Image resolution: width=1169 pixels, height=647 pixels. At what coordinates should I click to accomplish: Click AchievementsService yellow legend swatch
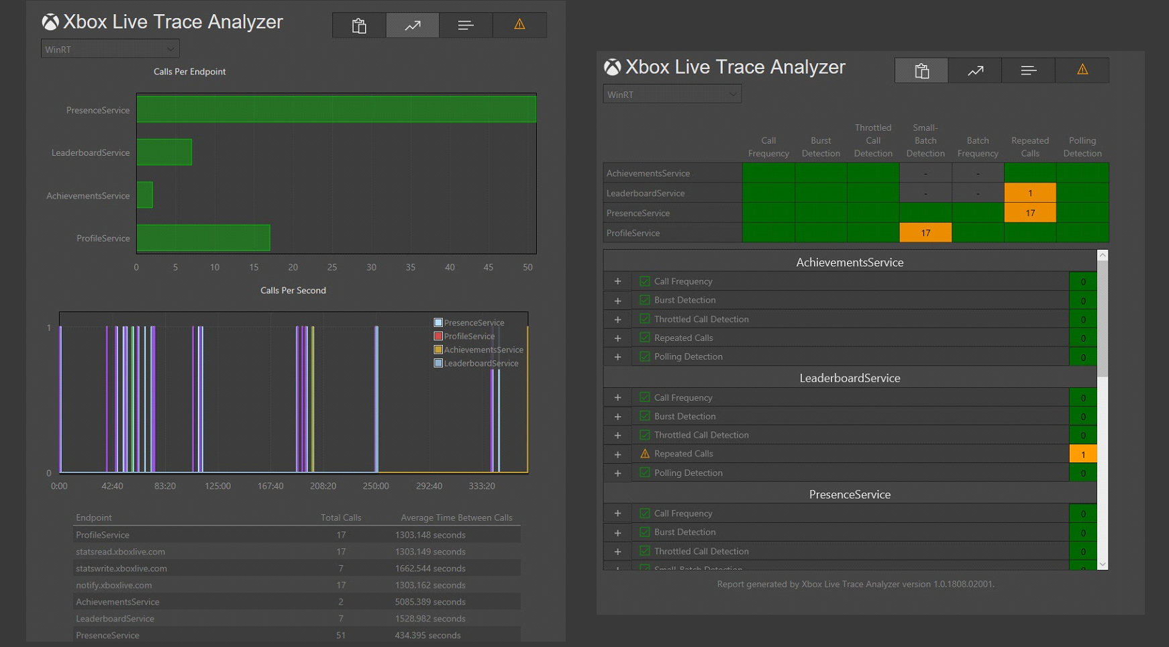pyautogui.click(x=438, y=350)
